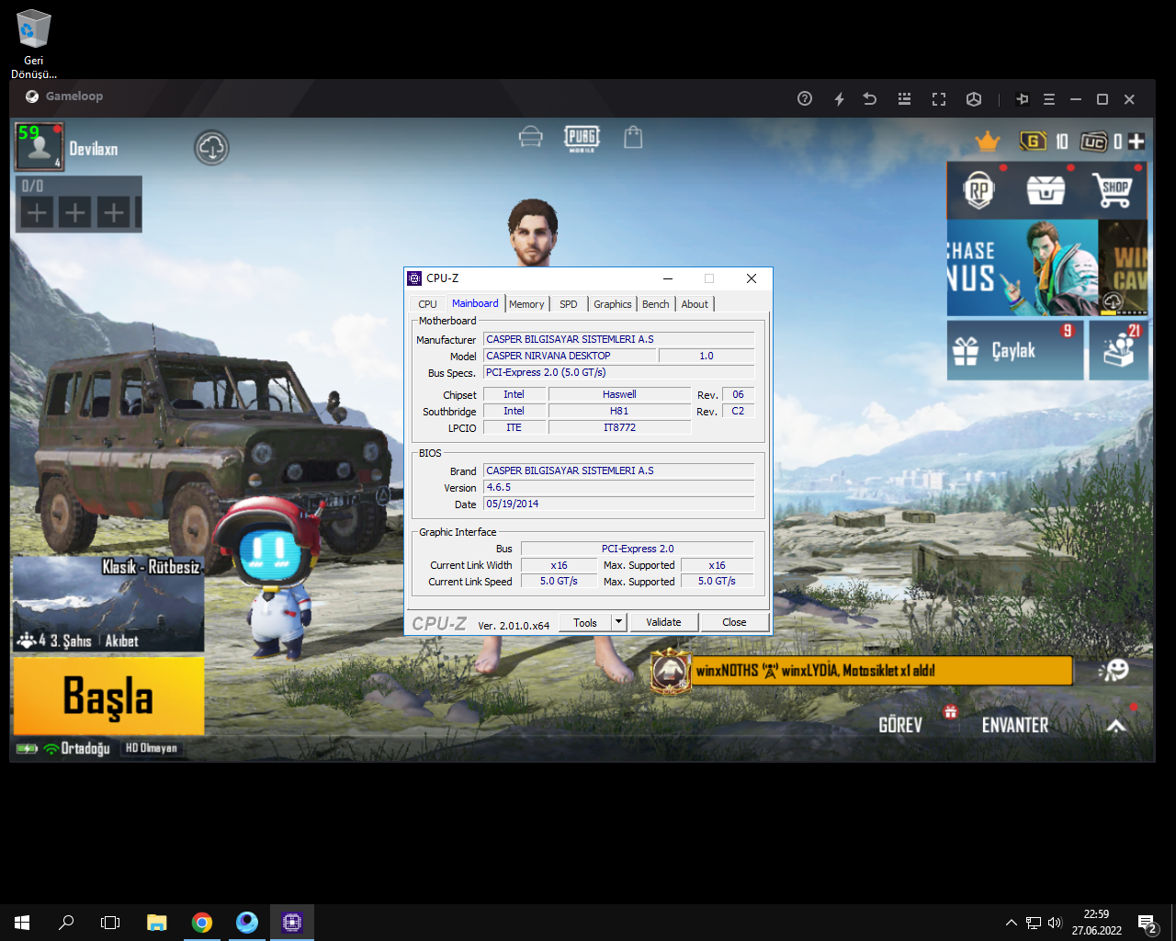
Task: Click the cloud download icon
Action: click(x=211, y=147)
